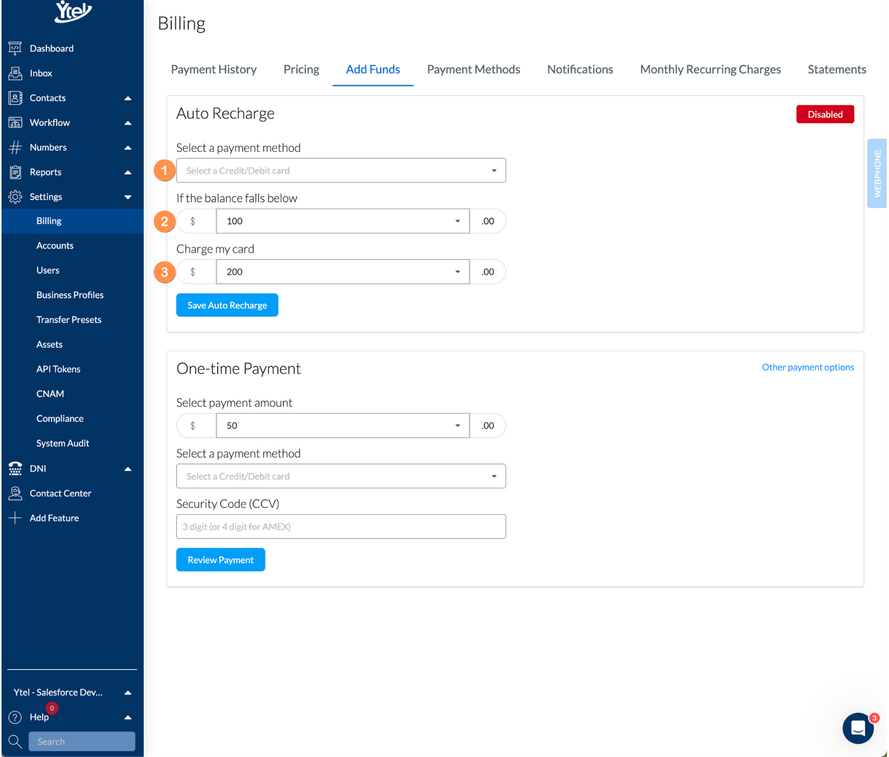Switch to Pricing tab
Screen dimensions: 889x757
click(x=301, y=69)
